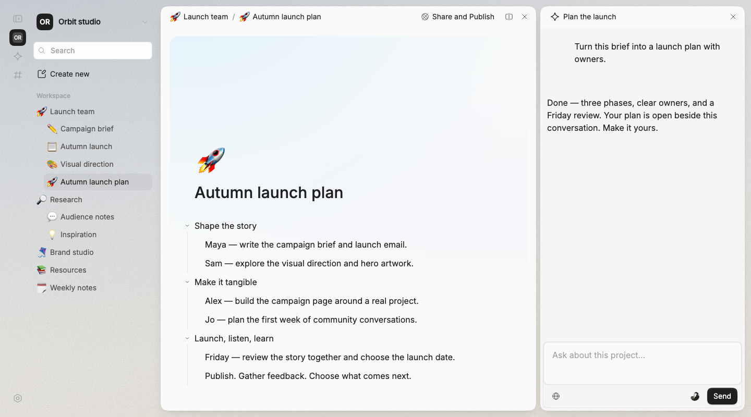751x417 pixels.
Task: Click the globe icon in chat composer
Action: pyautogui.click(x=556, y=396)
